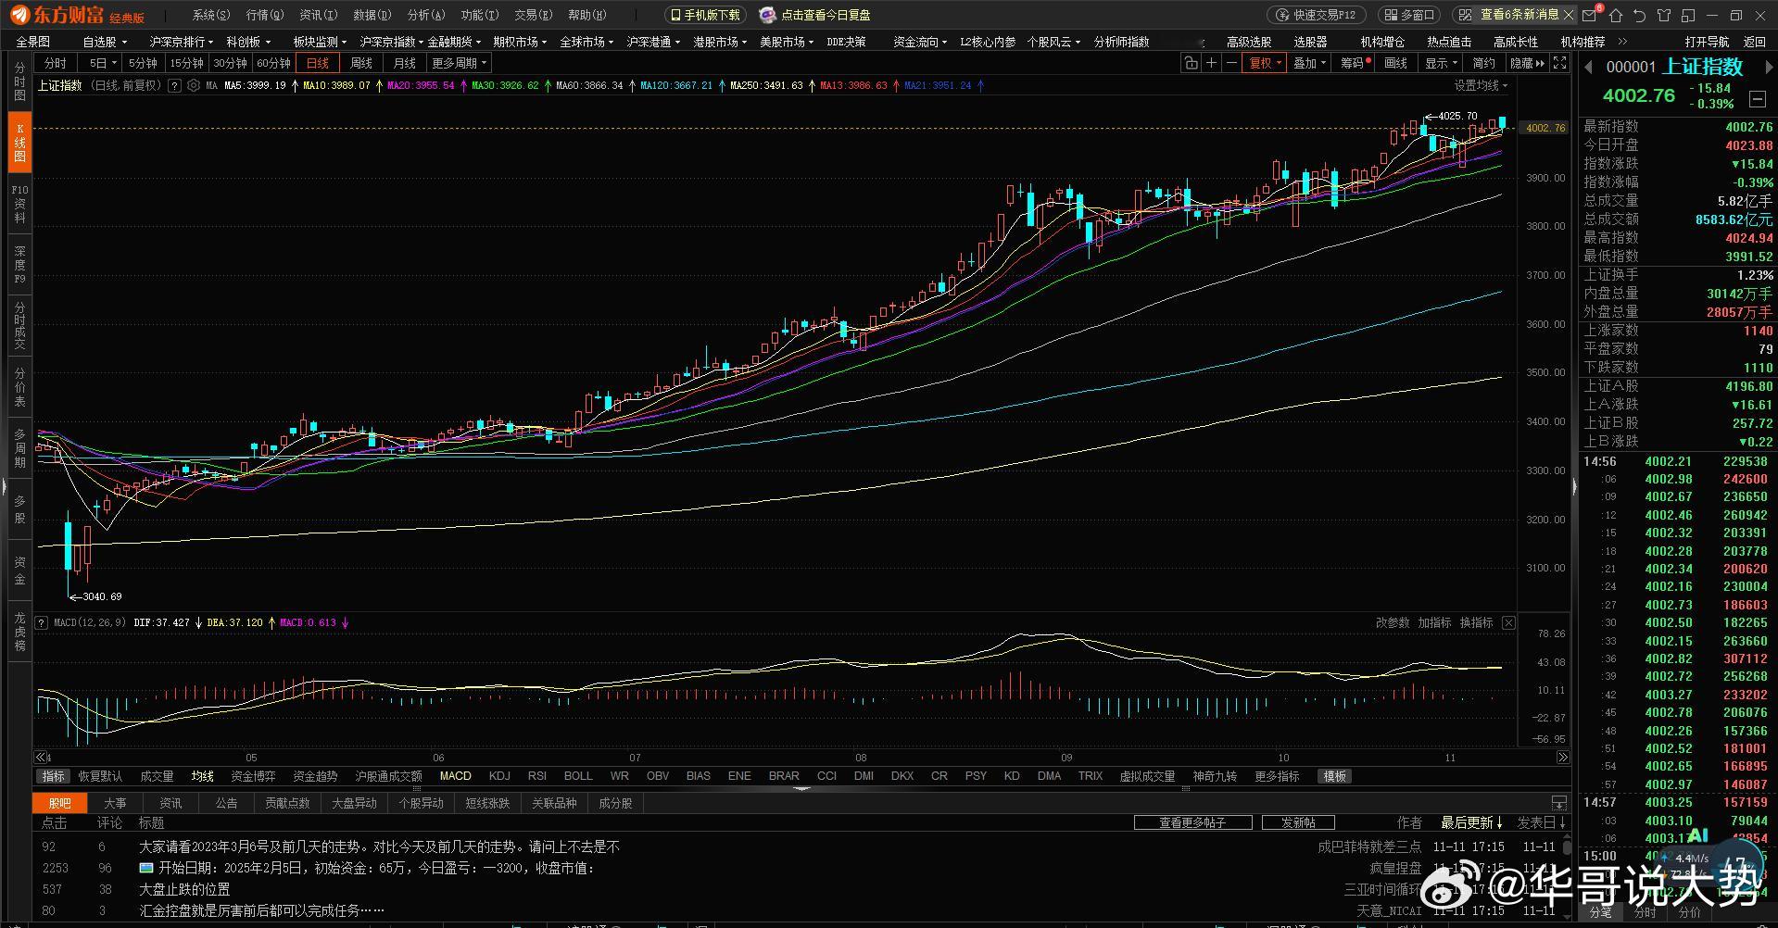The width and height of the screenshot is (1778, 928).
Task: Select the 5分钟 period
Action: click(x=143, y=63)
